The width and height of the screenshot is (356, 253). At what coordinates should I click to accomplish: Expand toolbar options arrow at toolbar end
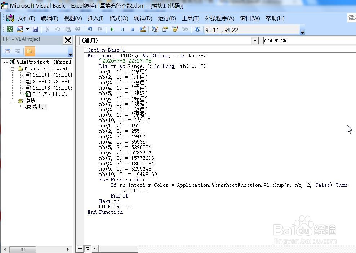[x=302, y=32]
